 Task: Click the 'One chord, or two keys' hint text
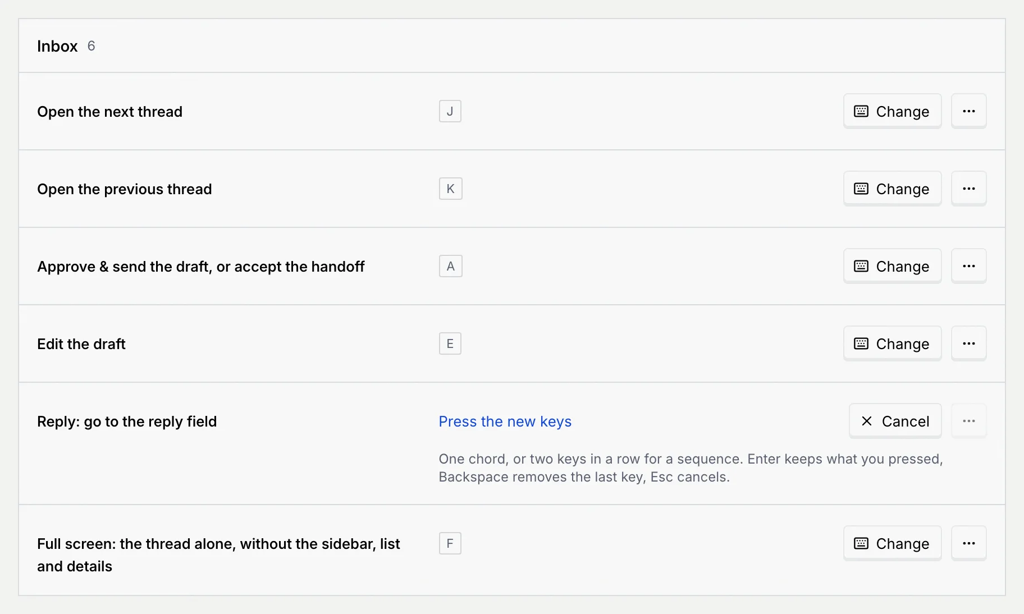691,468
